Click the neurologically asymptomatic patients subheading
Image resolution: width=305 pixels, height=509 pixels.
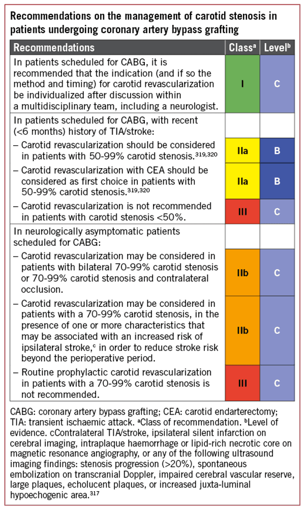97,237
